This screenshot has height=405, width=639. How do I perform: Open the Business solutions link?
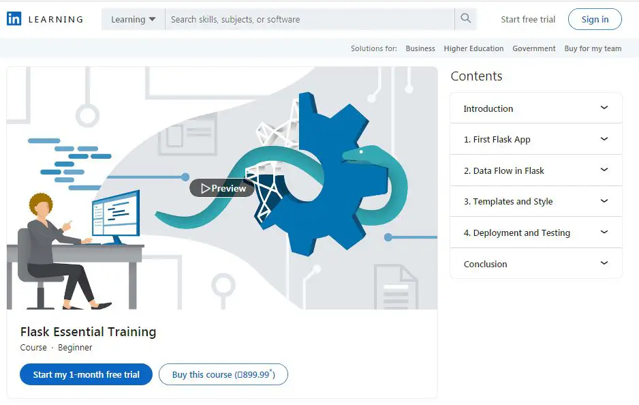[420, 48]
